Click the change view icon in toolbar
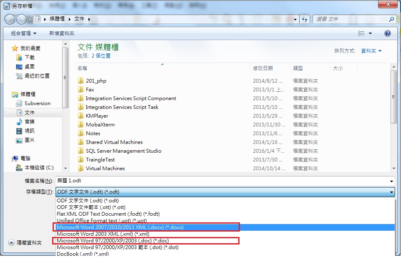Image resolution: width=401 pixels, height=257 pixels. click(361, 33)
